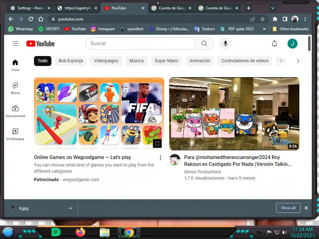Select the Bob Esponja filter chip
This screenshot has width=319, height=239.
pyautogui.click(x=71, y=61)
